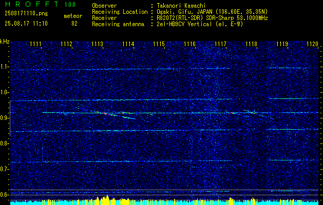Click the HROFFT title text

(x=32, y=4)
